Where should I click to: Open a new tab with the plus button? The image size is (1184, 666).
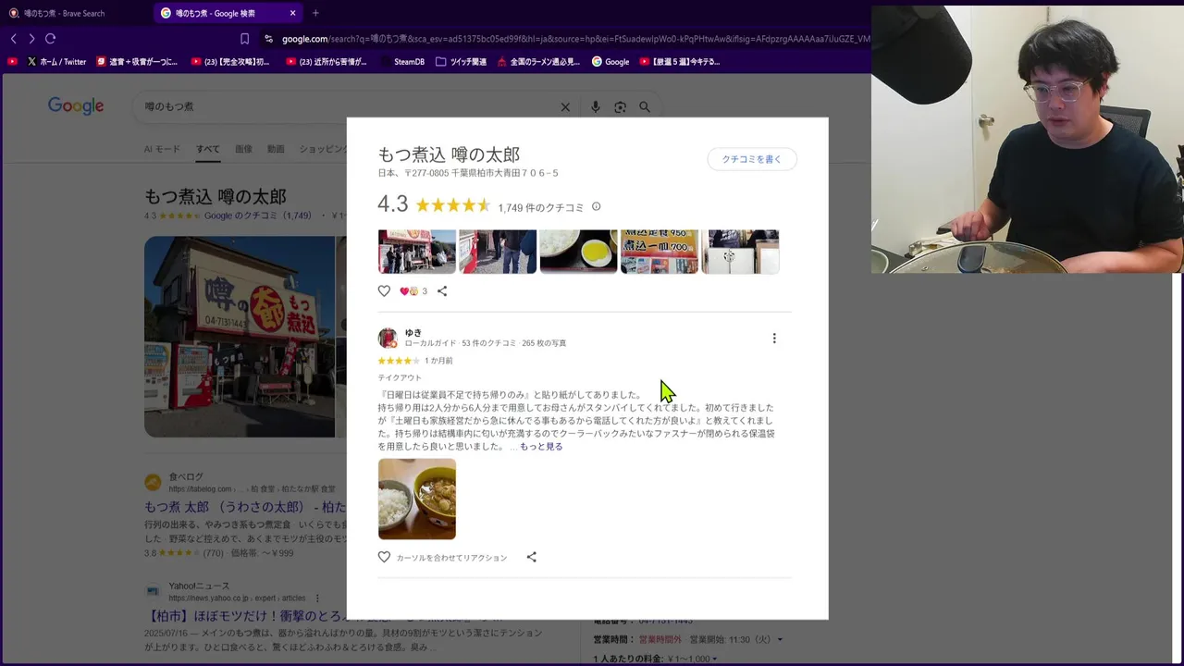click(x=315, y=13)
